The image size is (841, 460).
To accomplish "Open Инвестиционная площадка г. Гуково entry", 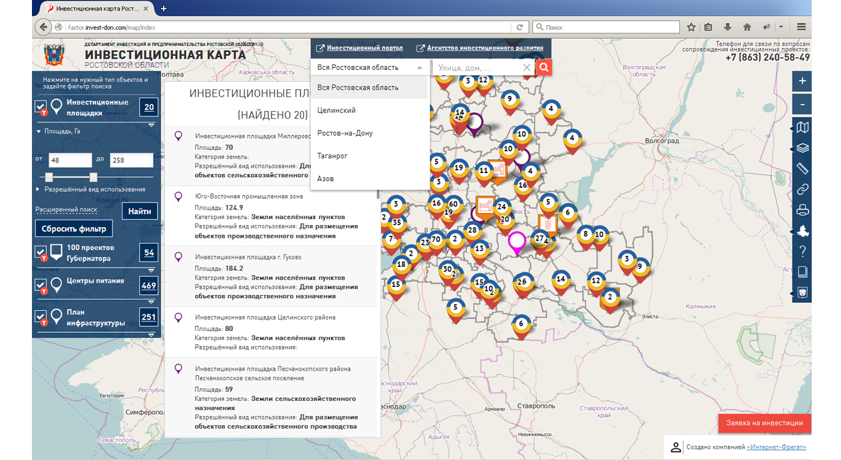I will tap(271, 276).
